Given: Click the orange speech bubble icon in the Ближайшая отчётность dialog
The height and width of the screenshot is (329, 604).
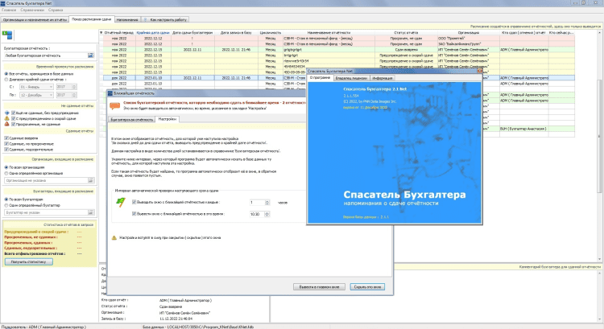Looking at the screenshot, I should [115, 106].
